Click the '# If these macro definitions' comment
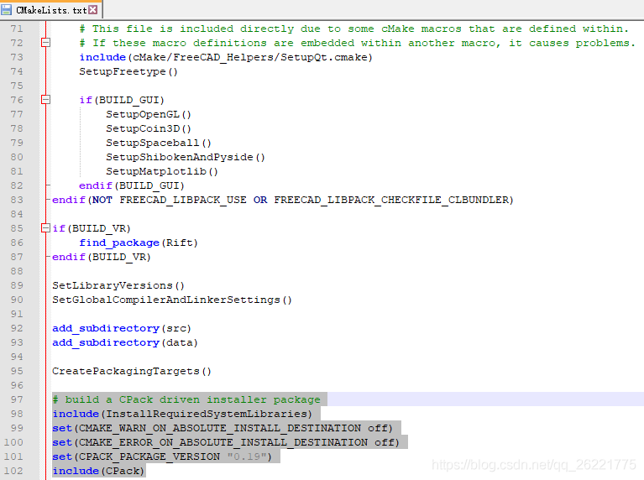 (x=358, y=43)
